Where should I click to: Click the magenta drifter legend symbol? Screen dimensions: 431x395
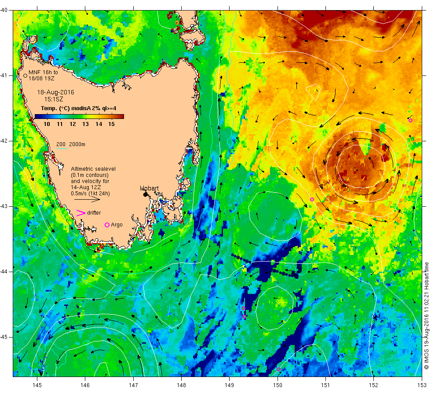coord(81,213)
